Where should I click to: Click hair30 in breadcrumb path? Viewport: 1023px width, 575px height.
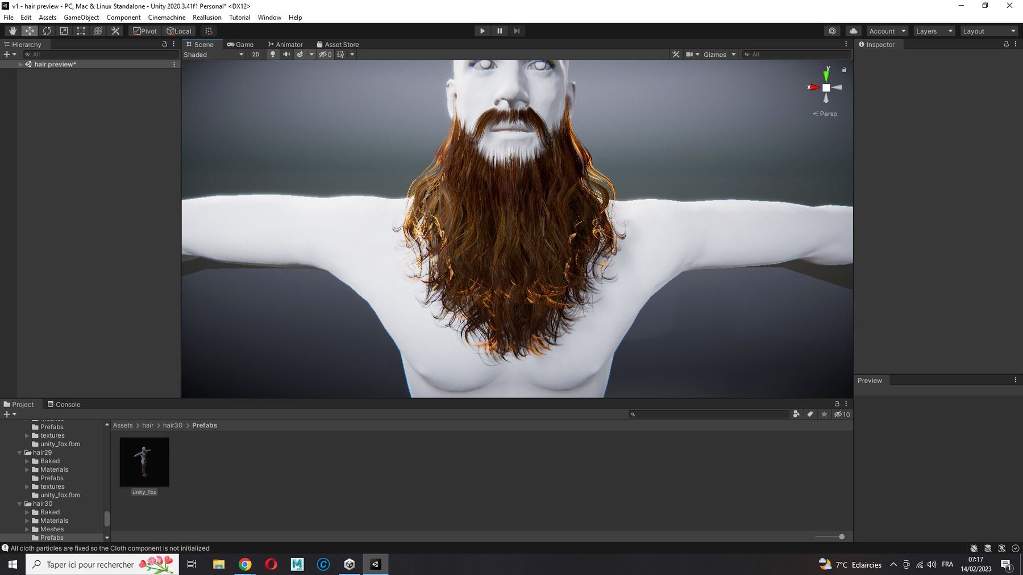tap(173, 425)
